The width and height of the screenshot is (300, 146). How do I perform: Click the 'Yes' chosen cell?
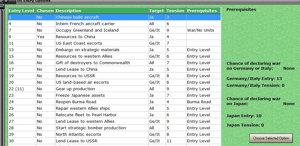pos(46,37)
